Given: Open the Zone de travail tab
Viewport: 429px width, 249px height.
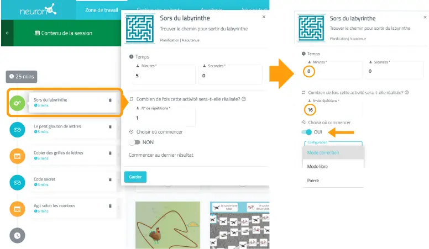Looking at the screenshot, I should click(x=102, y=10).
